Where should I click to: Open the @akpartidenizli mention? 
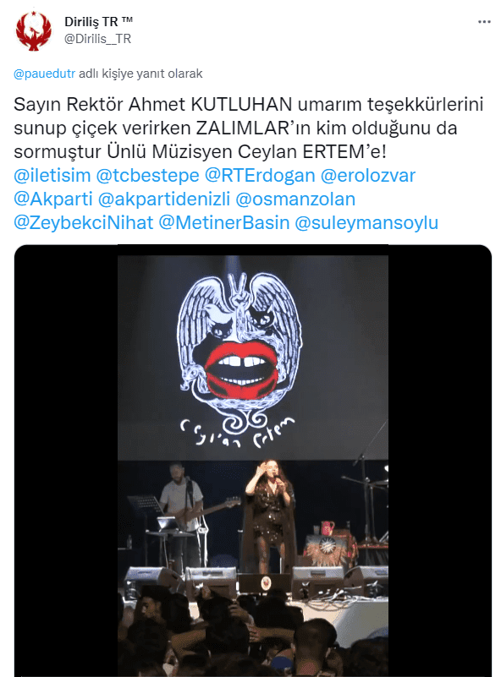164,199
